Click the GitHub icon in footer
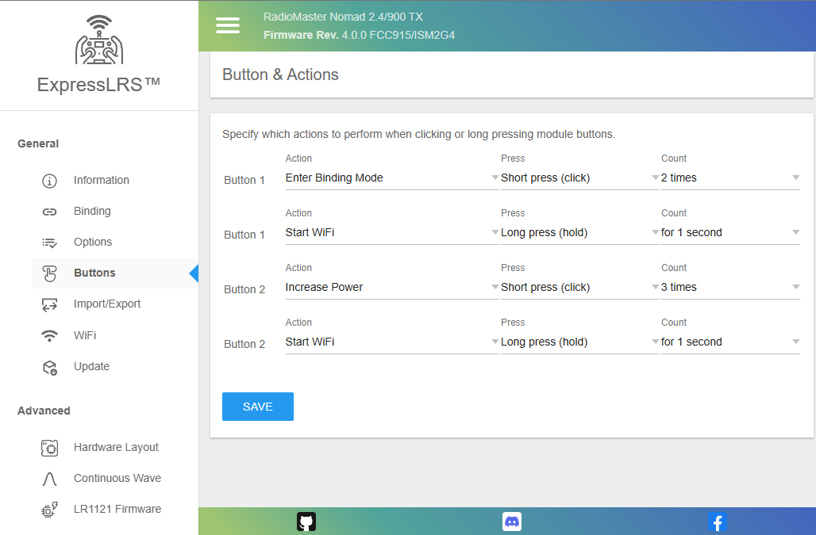 pyautogui.click(x=306, y=522)
